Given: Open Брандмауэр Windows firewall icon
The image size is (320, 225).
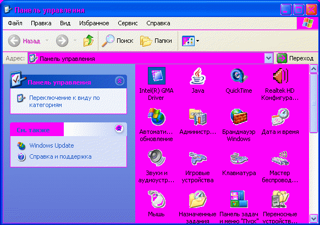Looking at the screenshot, I should [x=239, y=117].
